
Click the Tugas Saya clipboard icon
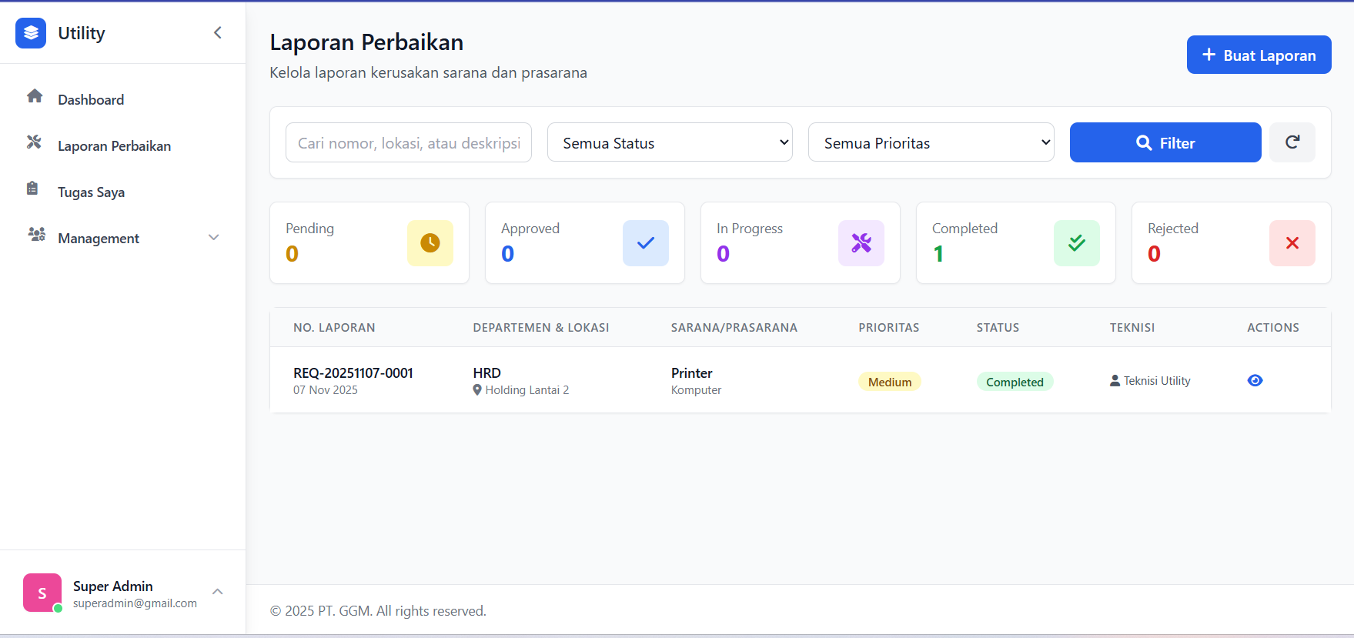[32, 189]
